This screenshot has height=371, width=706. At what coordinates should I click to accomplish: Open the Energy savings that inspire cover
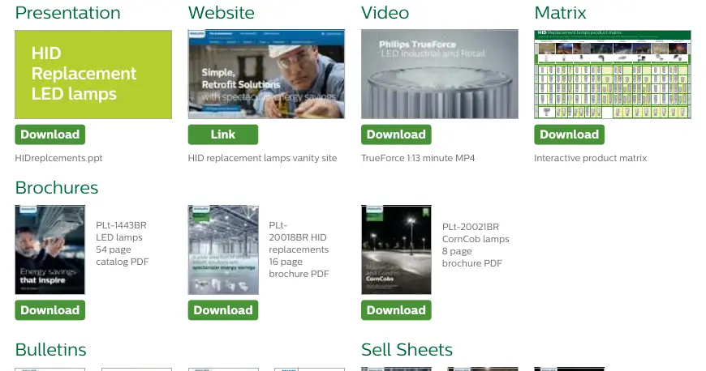(x=50, y=250)
